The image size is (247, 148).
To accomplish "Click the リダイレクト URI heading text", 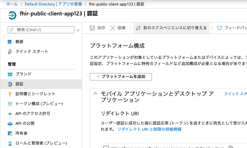I will pos(120,113).
